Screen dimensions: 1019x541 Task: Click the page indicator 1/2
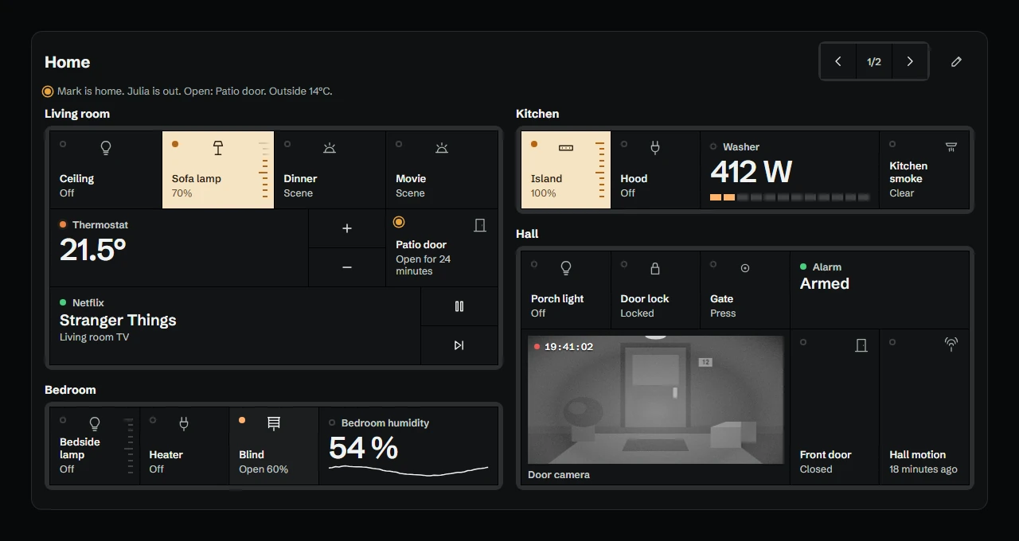pos(874,61)
